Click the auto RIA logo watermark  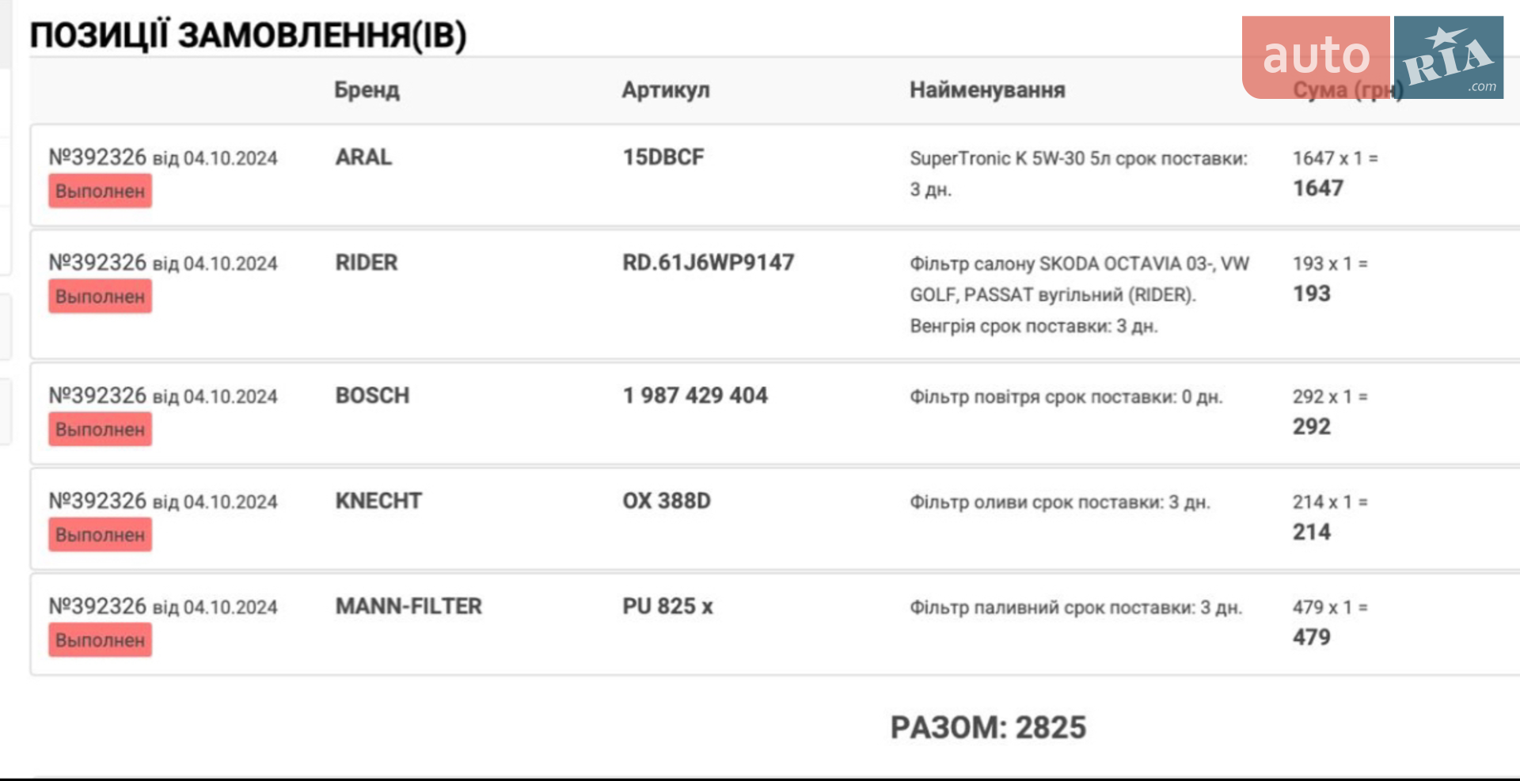[1373, 57]
